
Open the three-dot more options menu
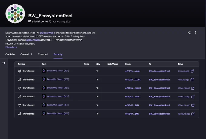point(196,33)
